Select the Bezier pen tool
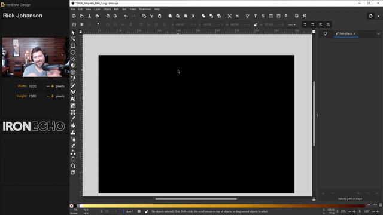383x215 pixels. click(x=73, y=79)
